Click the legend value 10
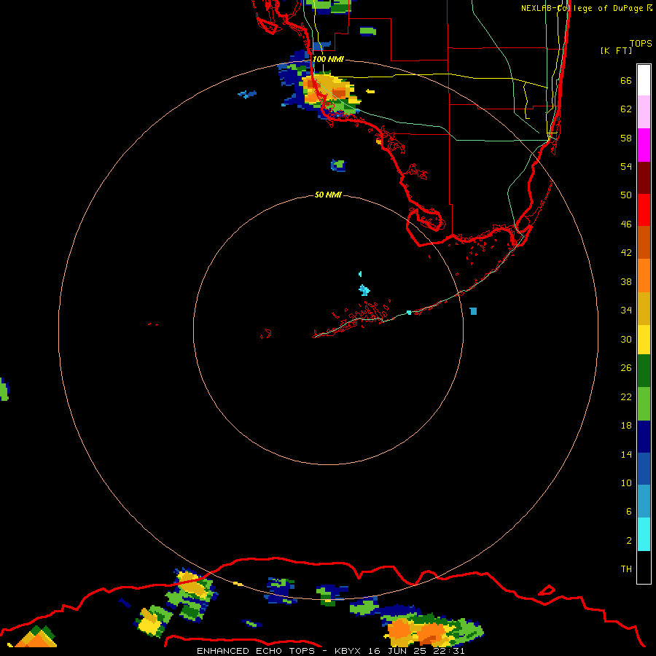656x656 pixels. coord(626,483)
